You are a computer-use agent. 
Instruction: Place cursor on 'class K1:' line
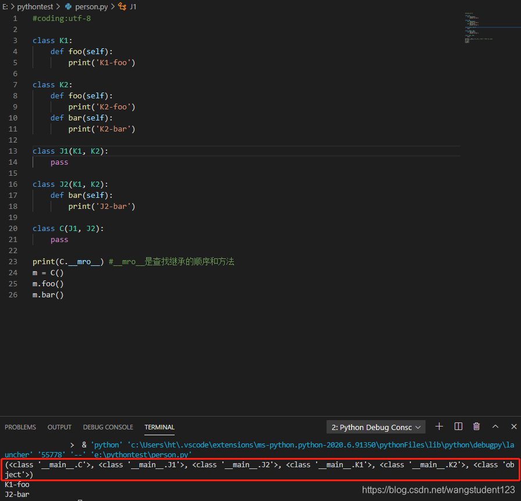click(52, 41)
